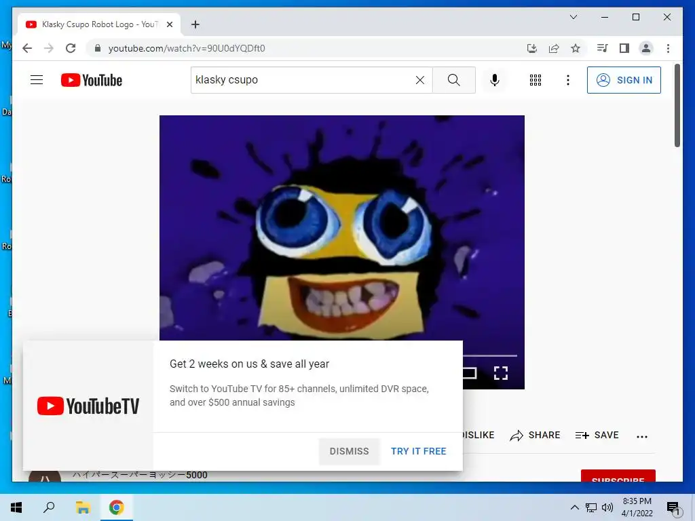The width and height of the screenshot is (695, 521).
Task: Open the Windows Start menu
Action: coord(16,507)
